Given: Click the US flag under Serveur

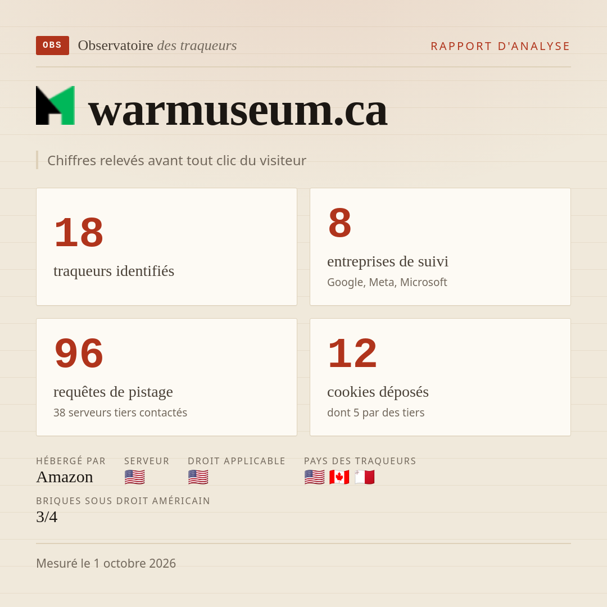Looking at the screenshot, I should click(x=135, y=477).
